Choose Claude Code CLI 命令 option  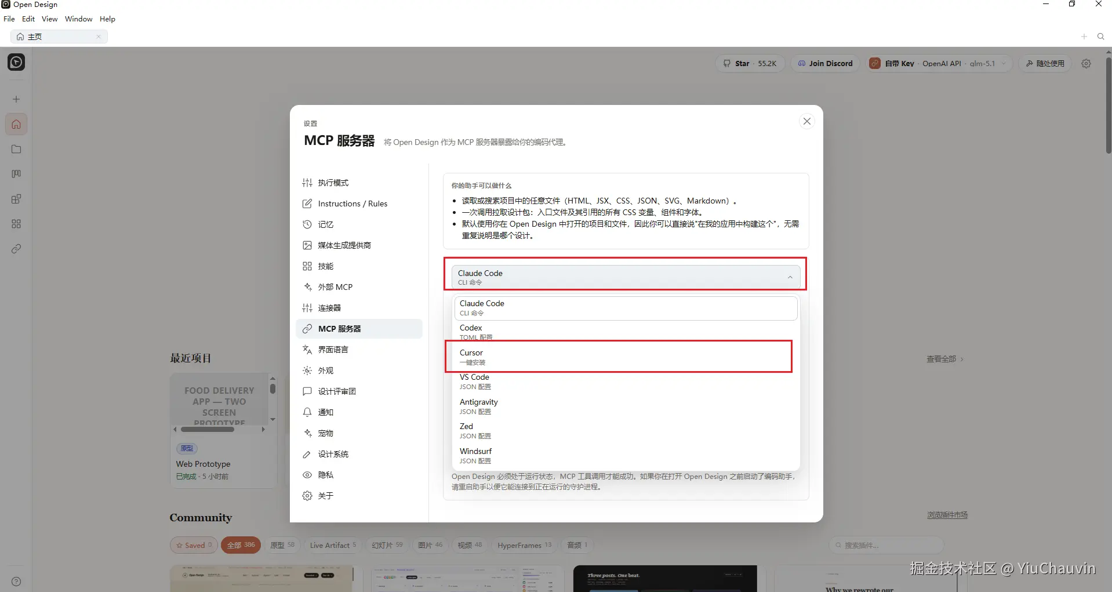coord(626,308)
